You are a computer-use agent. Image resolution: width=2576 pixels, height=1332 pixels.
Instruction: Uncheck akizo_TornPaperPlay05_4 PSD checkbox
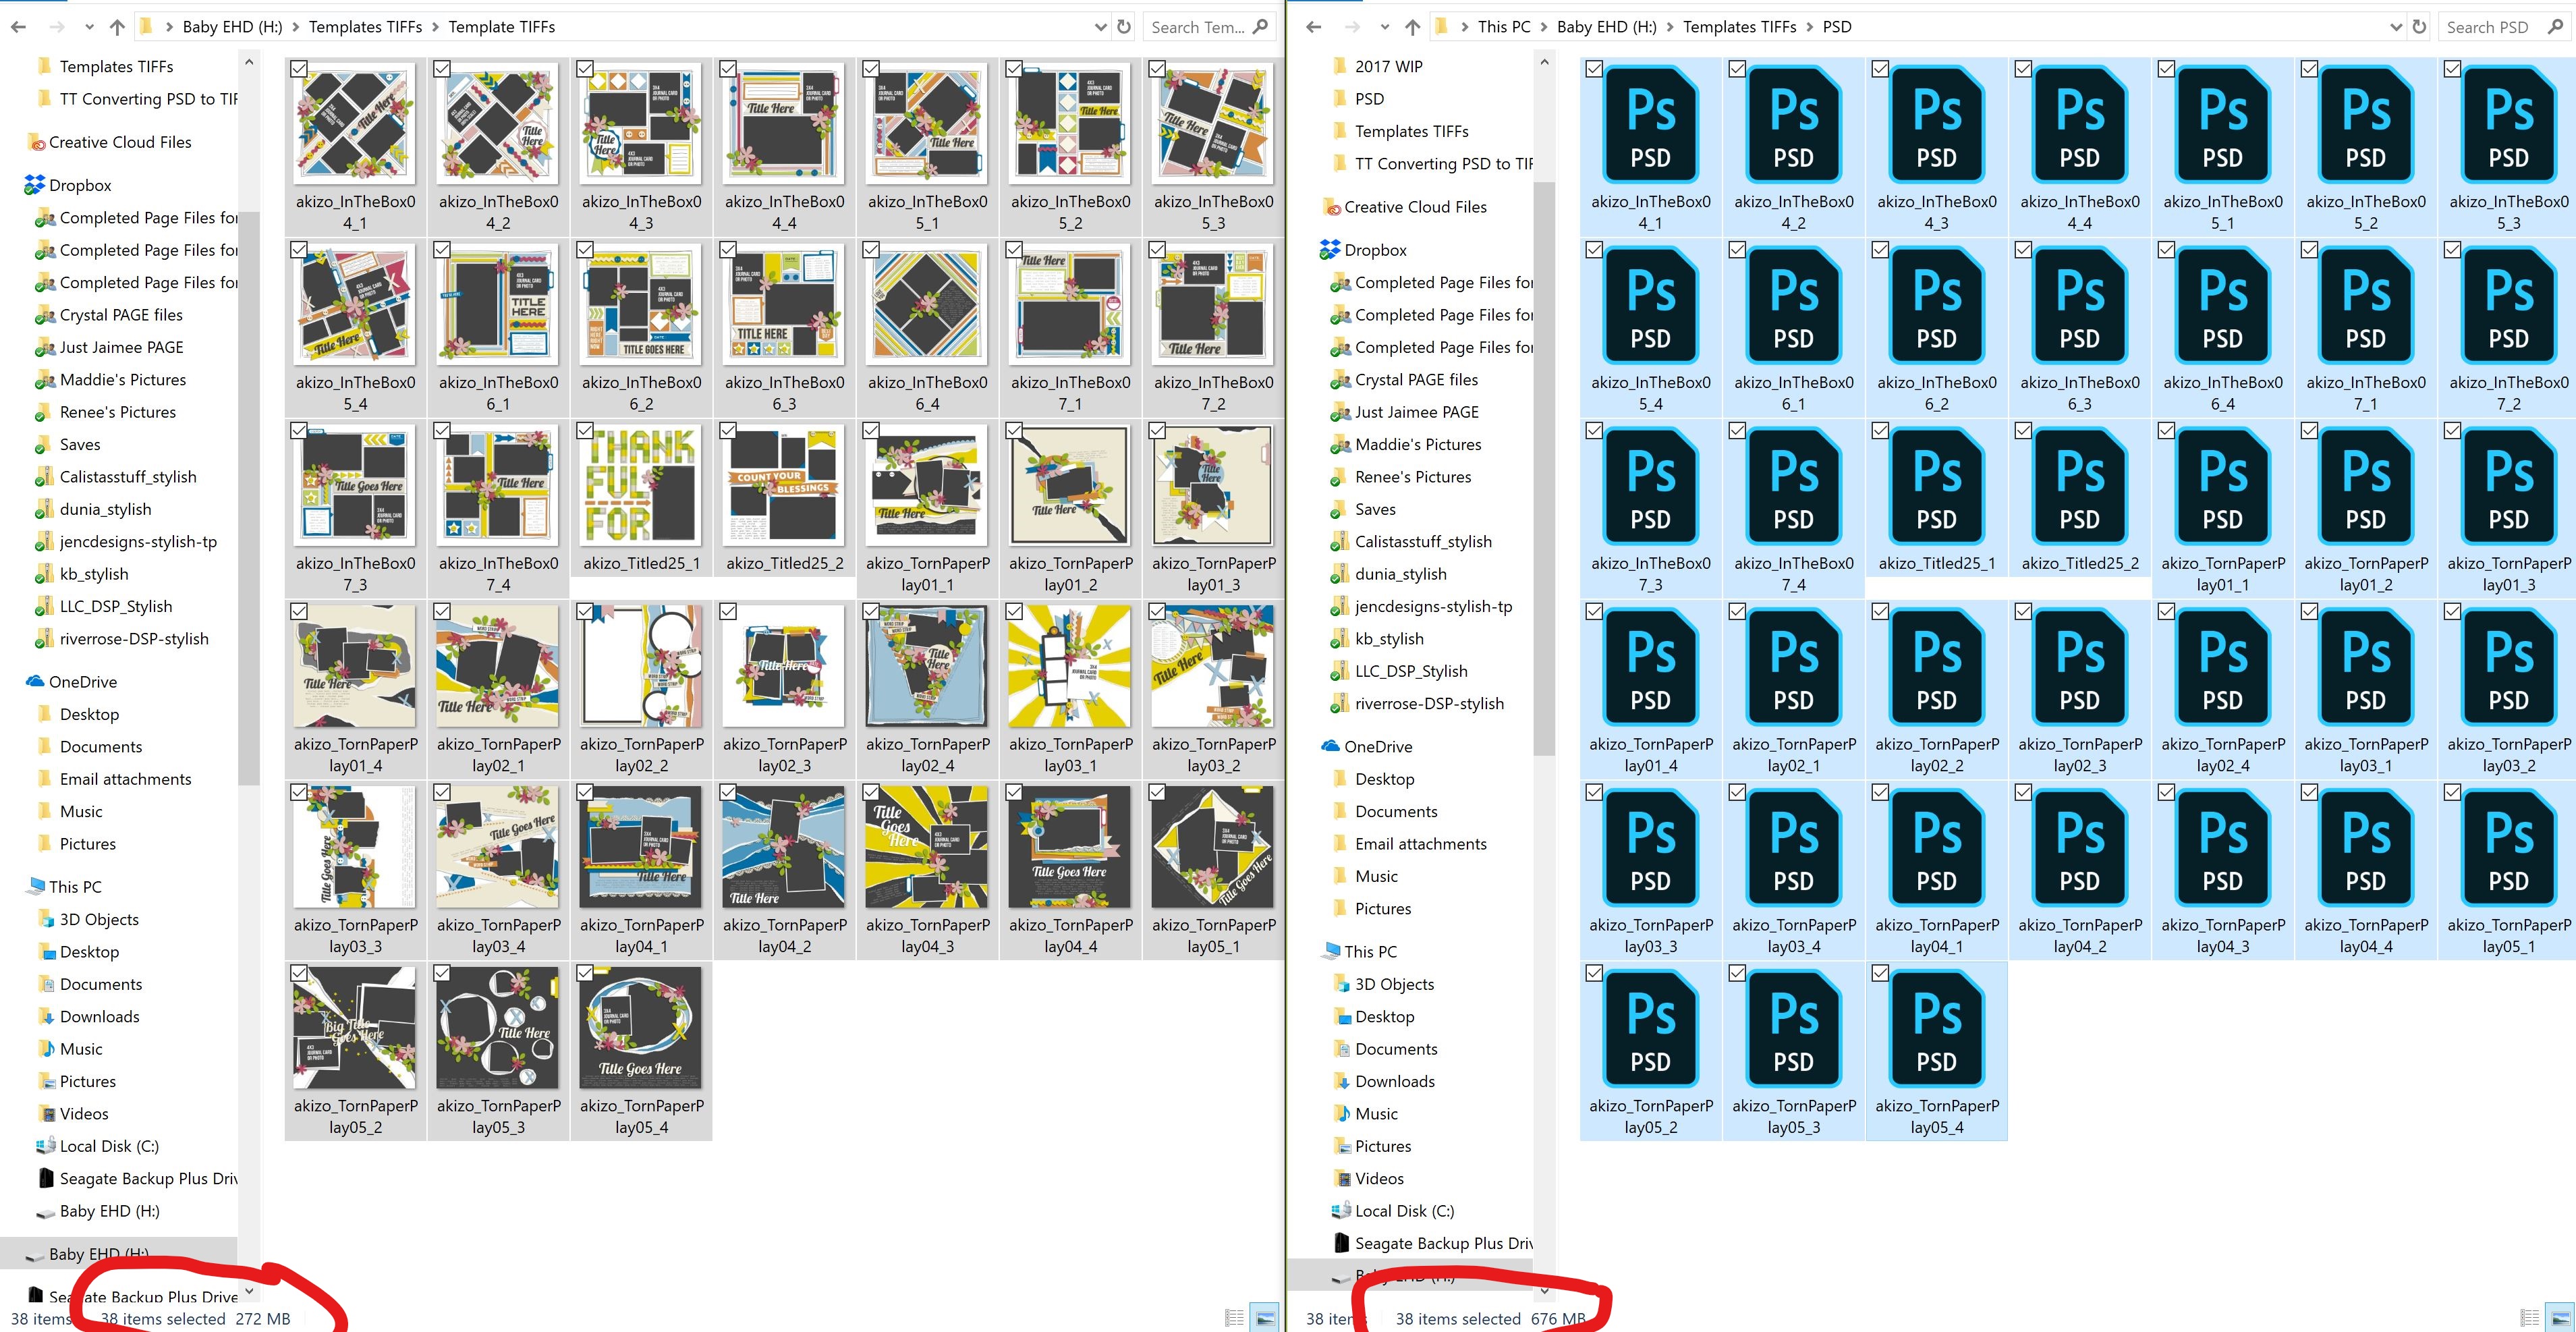click(1880, 973)
